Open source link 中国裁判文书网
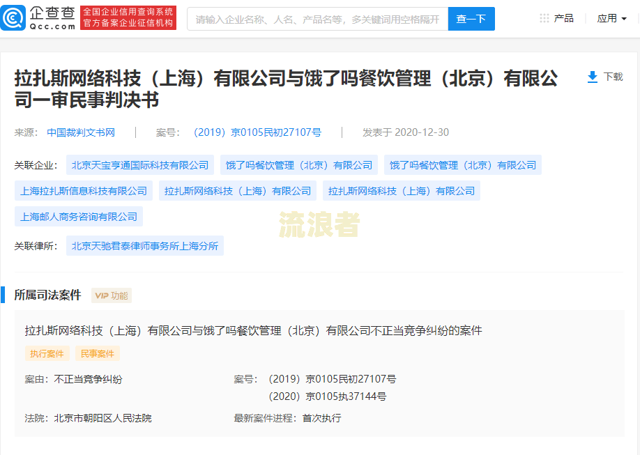 81,132
